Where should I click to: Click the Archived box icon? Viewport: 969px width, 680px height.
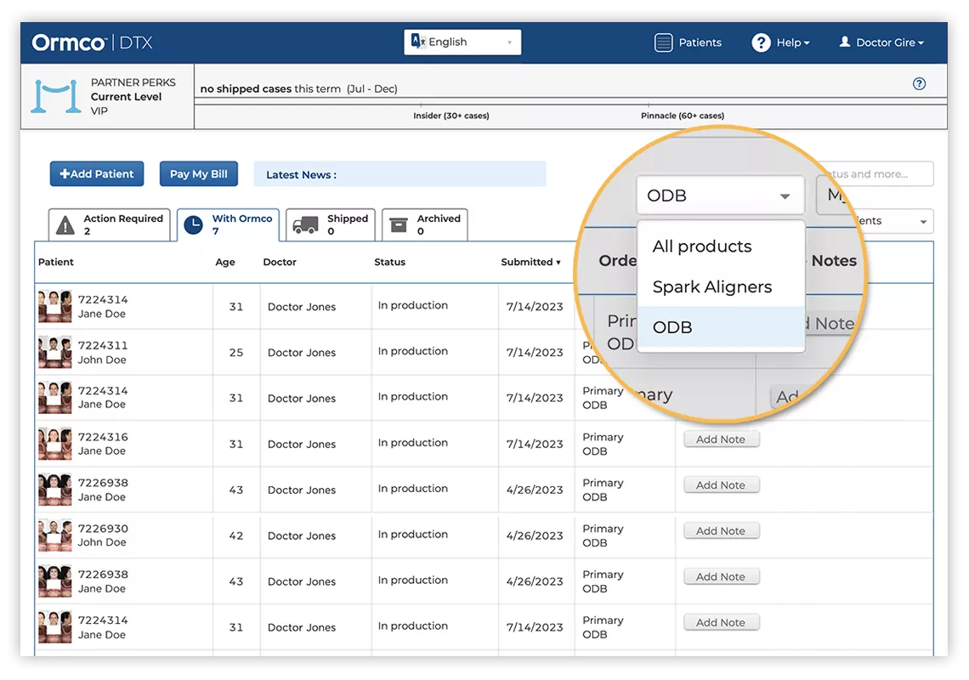click(399, 225)
